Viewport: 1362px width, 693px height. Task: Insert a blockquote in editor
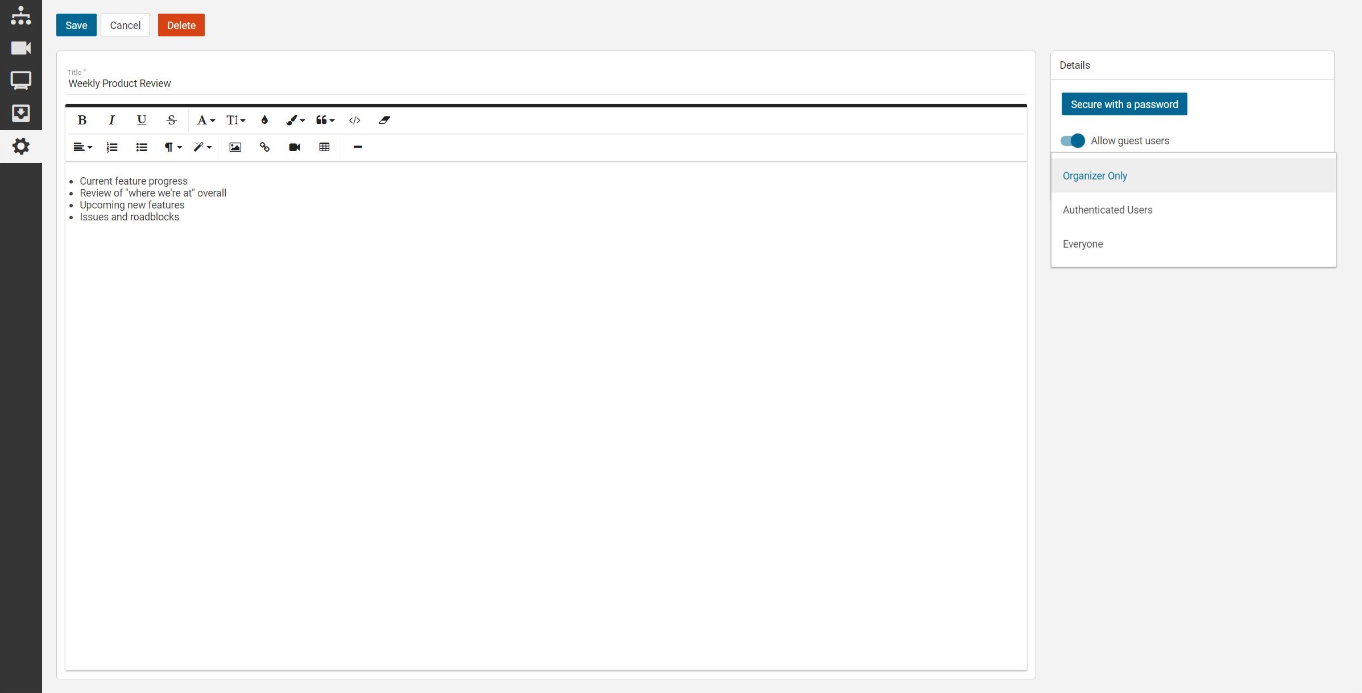tap(323, 119)
